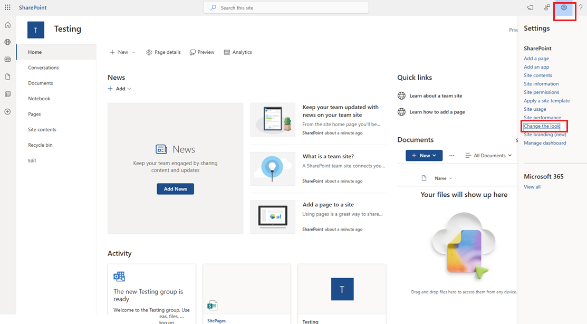Switch to the Conversations tab

pyautogui.click(x=43, y=67)
